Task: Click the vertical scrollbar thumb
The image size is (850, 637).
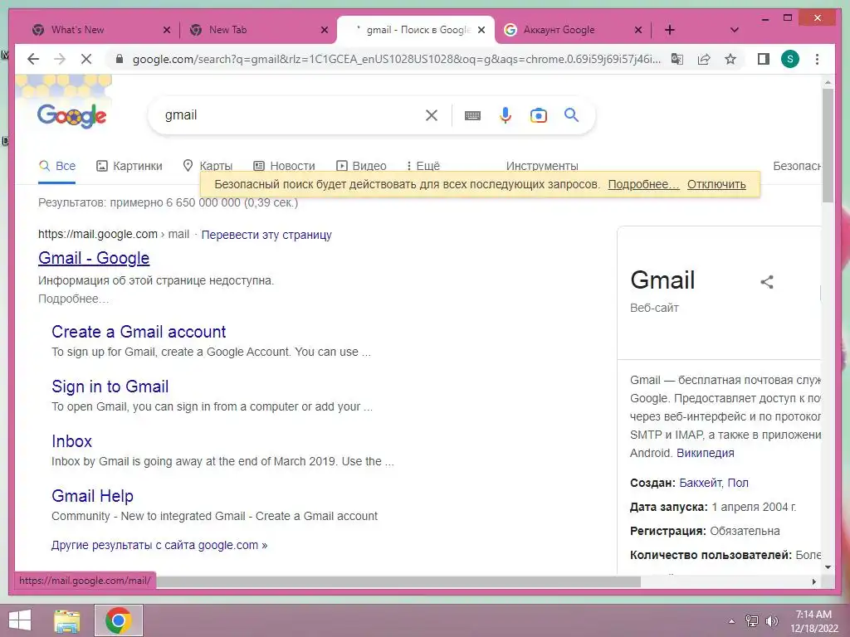Action: click(x=828, y=145)
